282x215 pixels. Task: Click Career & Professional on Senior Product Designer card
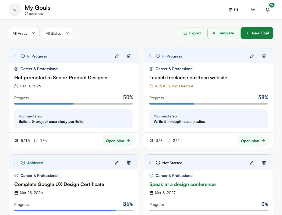pyautogui.click(x=36, y=69)
